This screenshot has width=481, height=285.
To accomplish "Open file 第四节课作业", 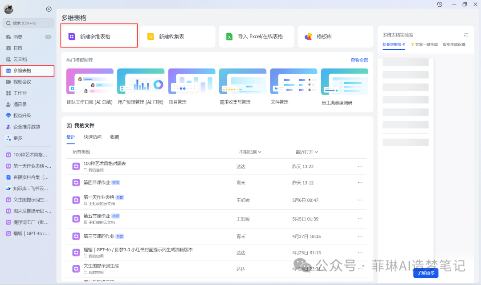I will click(x=97, y=183).
